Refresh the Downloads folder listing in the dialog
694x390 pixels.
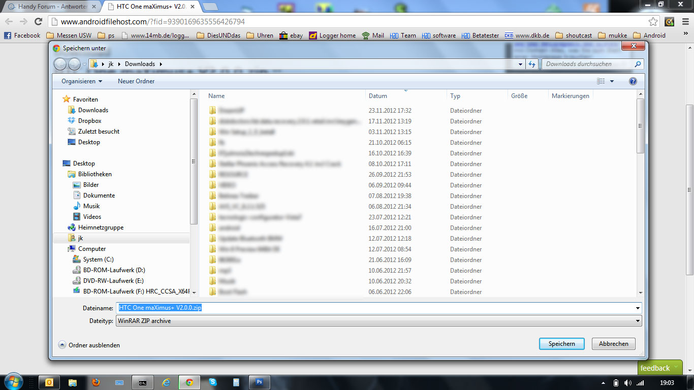coord(532,64)
